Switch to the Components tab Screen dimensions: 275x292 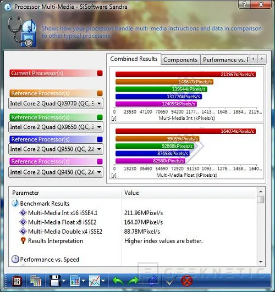180,60
